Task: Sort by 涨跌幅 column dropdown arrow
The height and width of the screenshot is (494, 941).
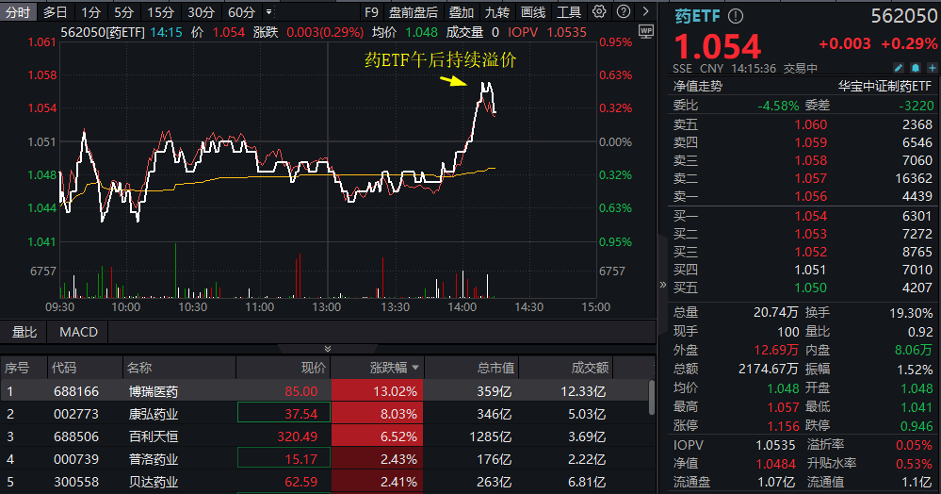Action: coord(415,367)
